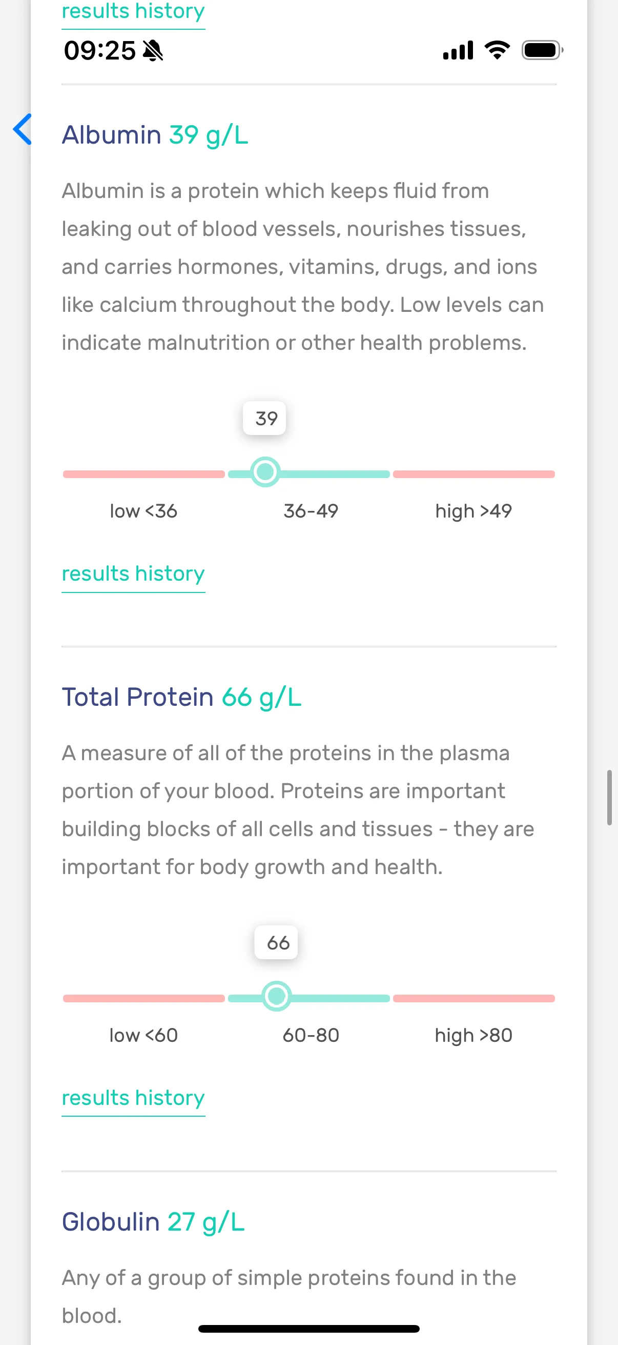The width and height of the screenshot is (618, 1345).
Task: Tap the Albumin 39 g/L heading
Action: tap(155, 135)
